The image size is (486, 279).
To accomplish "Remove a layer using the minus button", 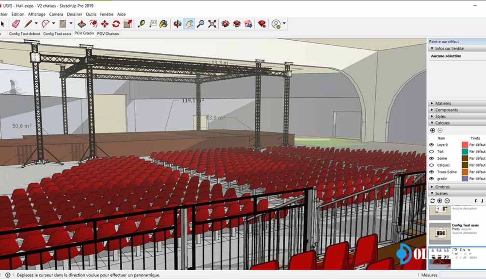I will pos(440,130).
